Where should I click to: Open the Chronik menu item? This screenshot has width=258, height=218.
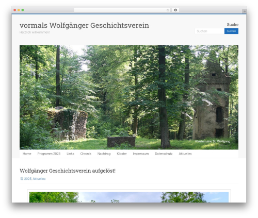[x=86, y=154]
